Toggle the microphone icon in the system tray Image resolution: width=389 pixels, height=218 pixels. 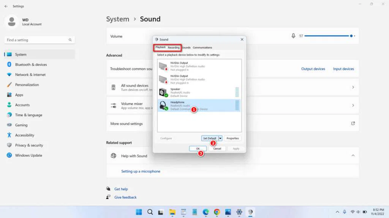345,212
